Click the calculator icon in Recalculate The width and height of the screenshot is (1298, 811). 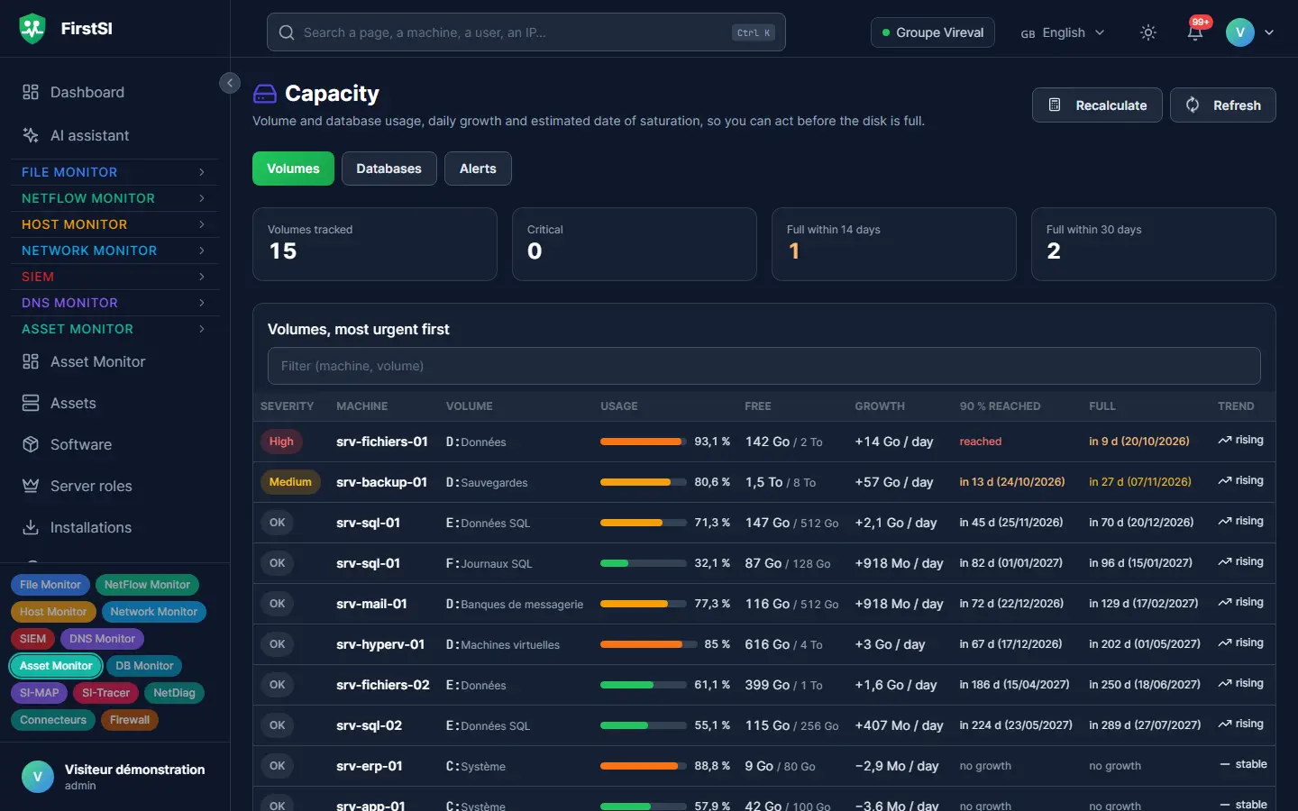click(1055, 105)
